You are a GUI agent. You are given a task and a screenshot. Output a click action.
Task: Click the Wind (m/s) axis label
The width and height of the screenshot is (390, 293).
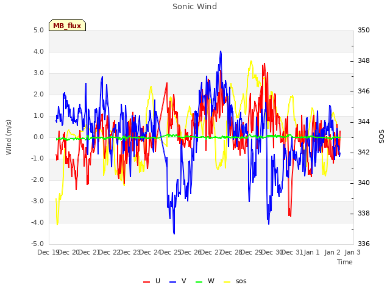(x=9, y=137)
